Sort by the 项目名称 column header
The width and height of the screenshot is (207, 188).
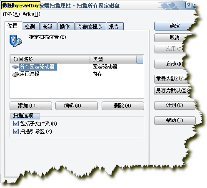click(50, 59)
